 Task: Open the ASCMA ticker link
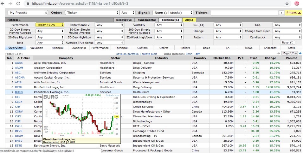point(20,77)
